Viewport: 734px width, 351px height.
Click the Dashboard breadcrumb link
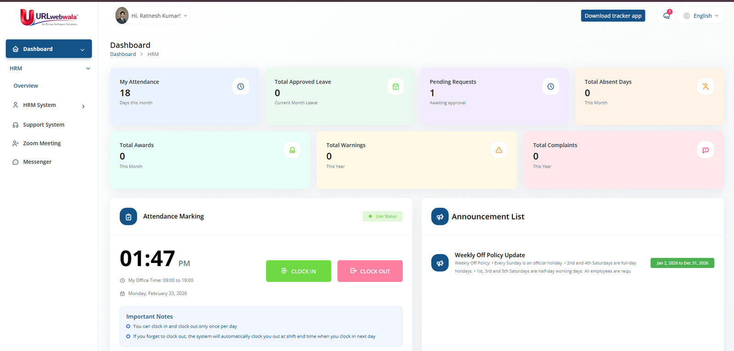123,54
